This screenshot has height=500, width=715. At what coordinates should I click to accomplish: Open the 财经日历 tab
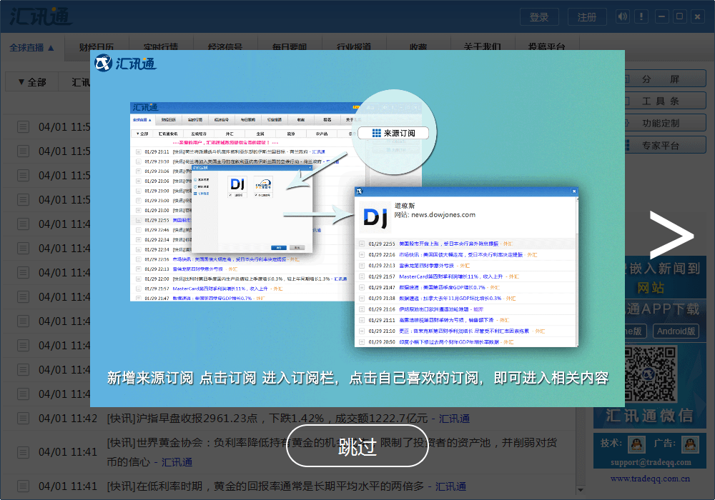pyautogui.click(x=97, y=47)
